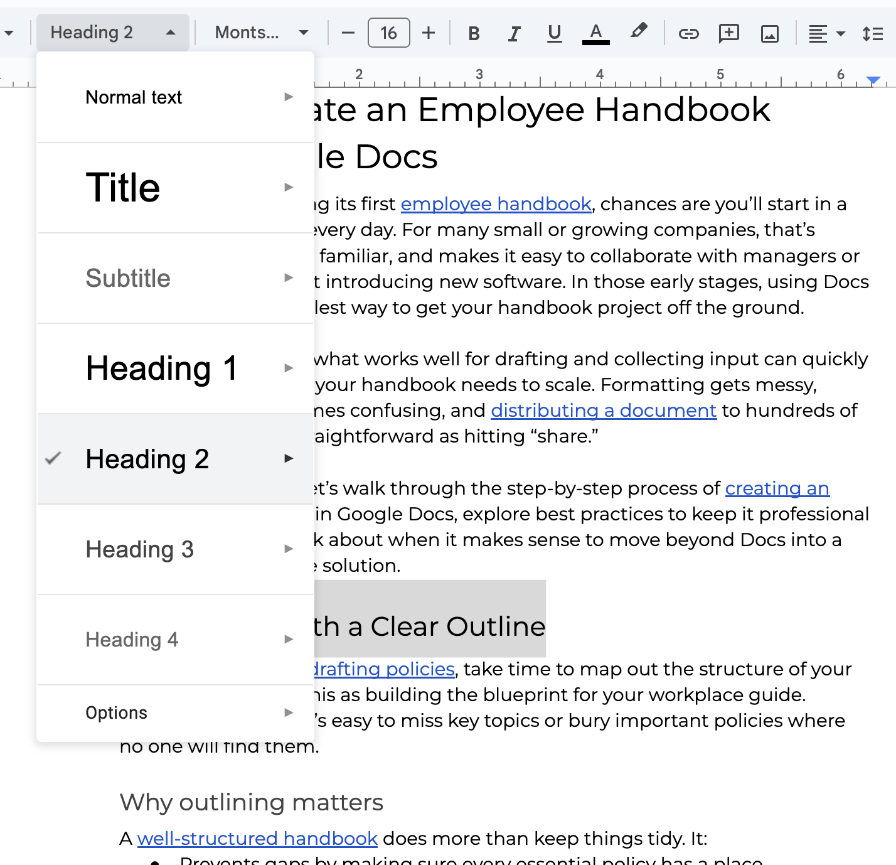
Task: Open the distributing a document link
Action: tap(604, 411)
